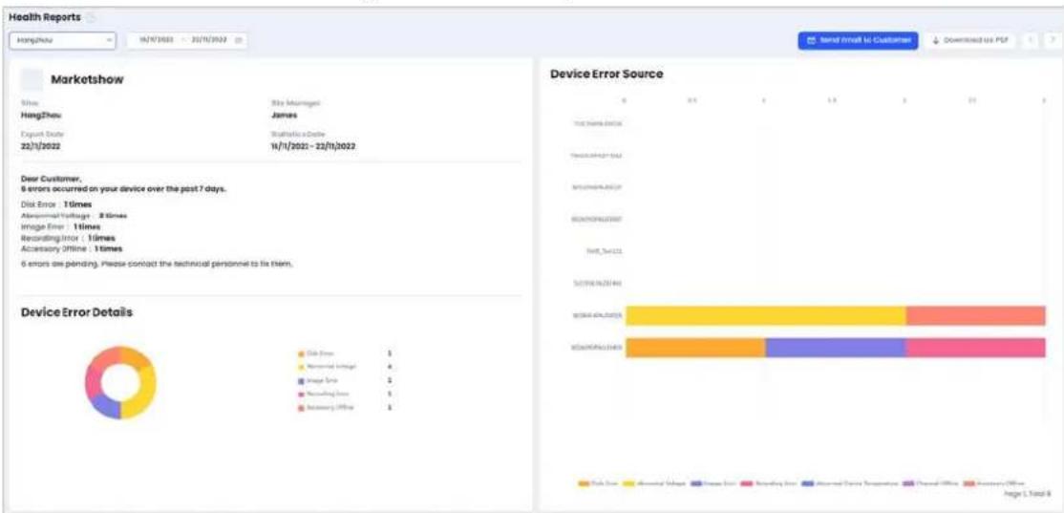Click the salmon Accessory Offline bar segment
The image size is (1064, 513).
click(x=975, y=315)
